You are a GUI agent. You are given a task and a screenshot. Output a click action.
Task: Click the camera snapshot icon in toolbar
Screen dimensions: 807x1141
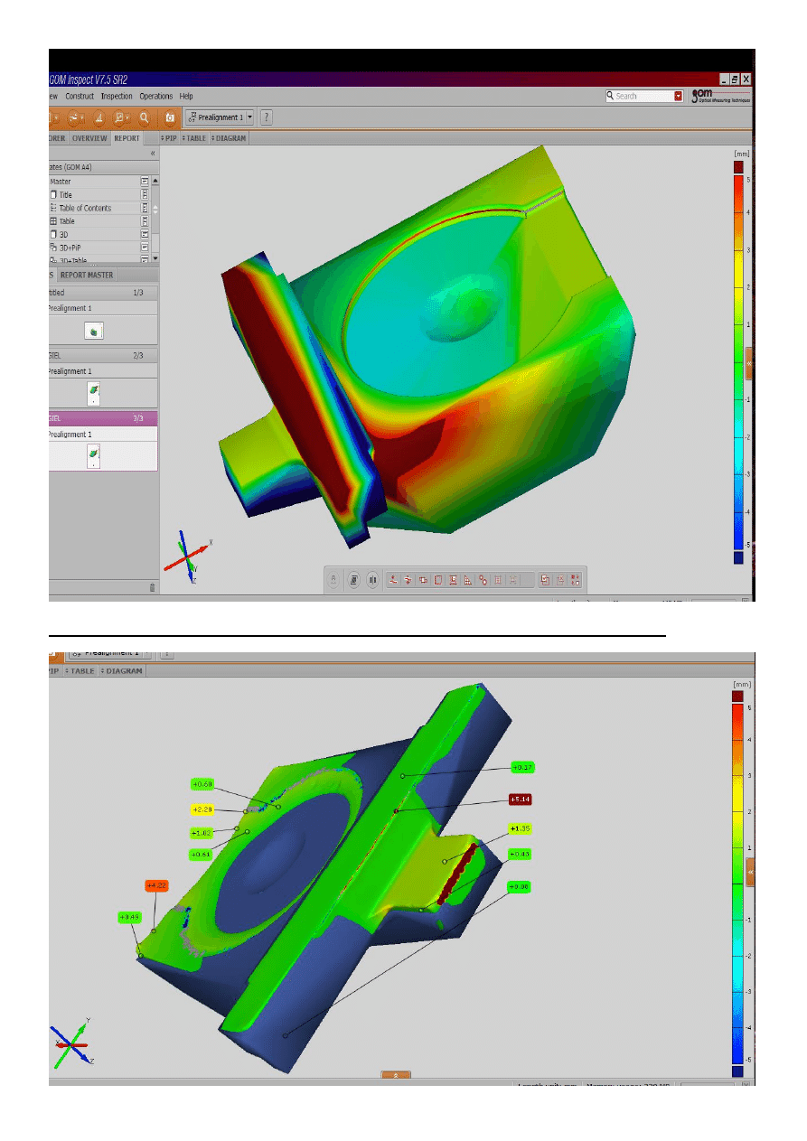[x=169, y=117]
